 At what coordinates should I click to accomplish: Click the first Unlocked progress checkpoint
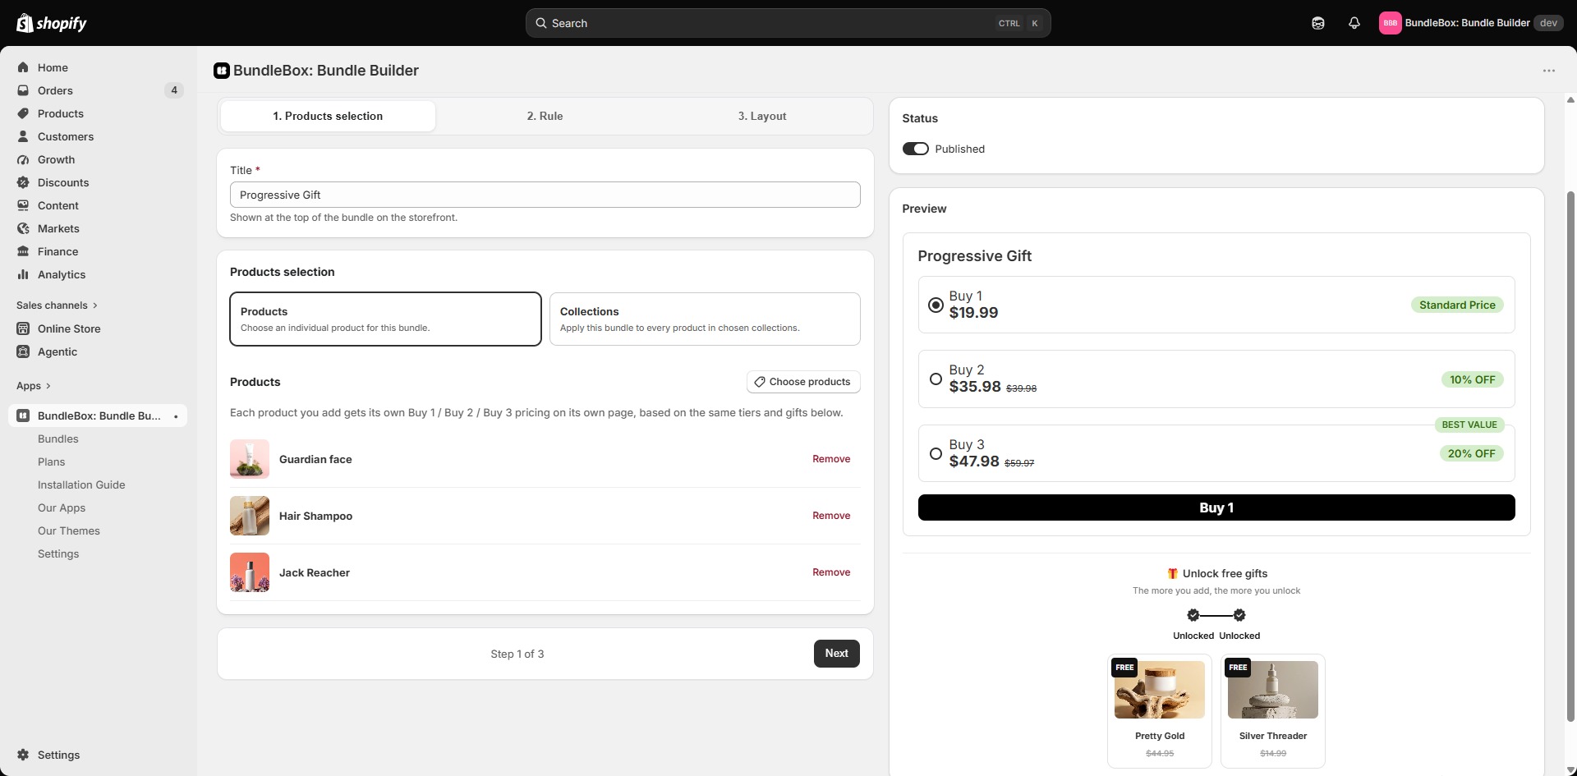1193,615
